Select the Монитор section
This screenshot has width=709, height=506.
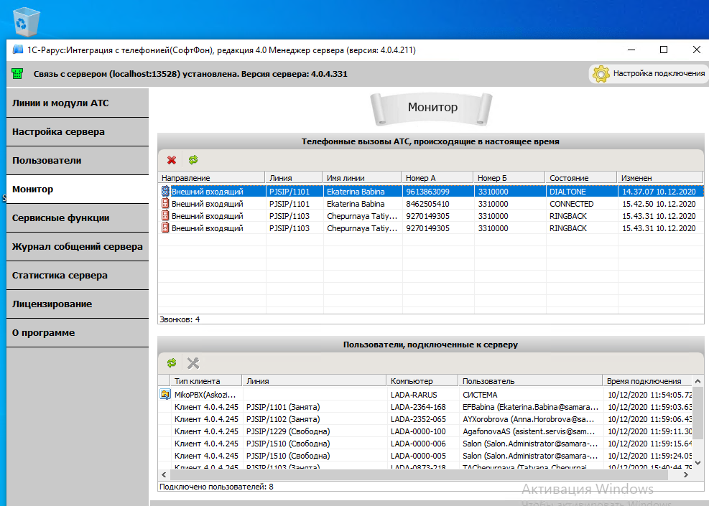click(78, 189)
